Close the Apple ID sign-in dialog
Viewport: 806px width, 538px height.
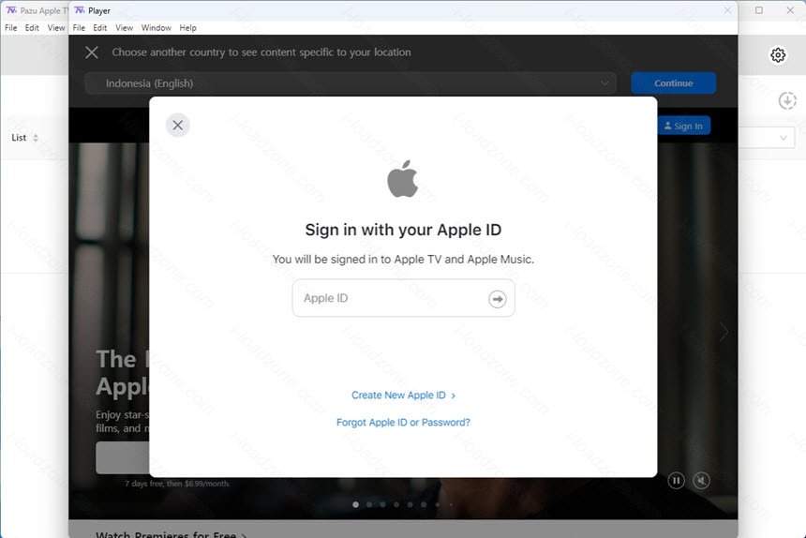[178, 125]
